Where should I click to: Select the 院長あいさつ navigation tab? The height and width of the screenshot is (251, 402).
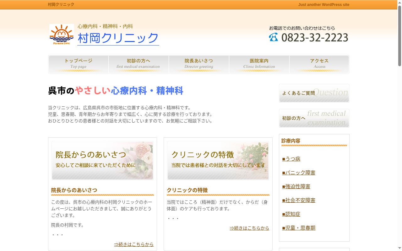coord(199,64)
